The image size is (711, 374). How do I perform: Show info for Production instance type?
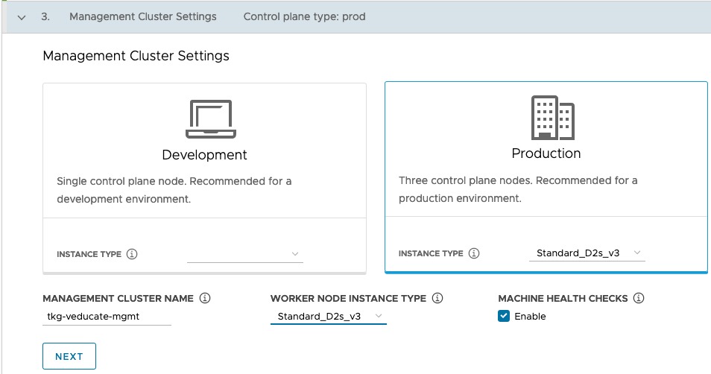coord(474,253)
